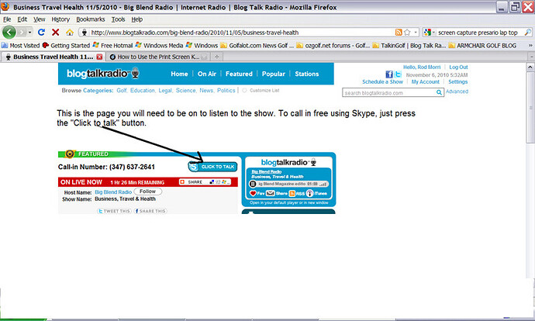Image resolution: width=535 pixels, height=321 pixels.
Task: Open the Edit menu
Action: (x=22, y=19)
